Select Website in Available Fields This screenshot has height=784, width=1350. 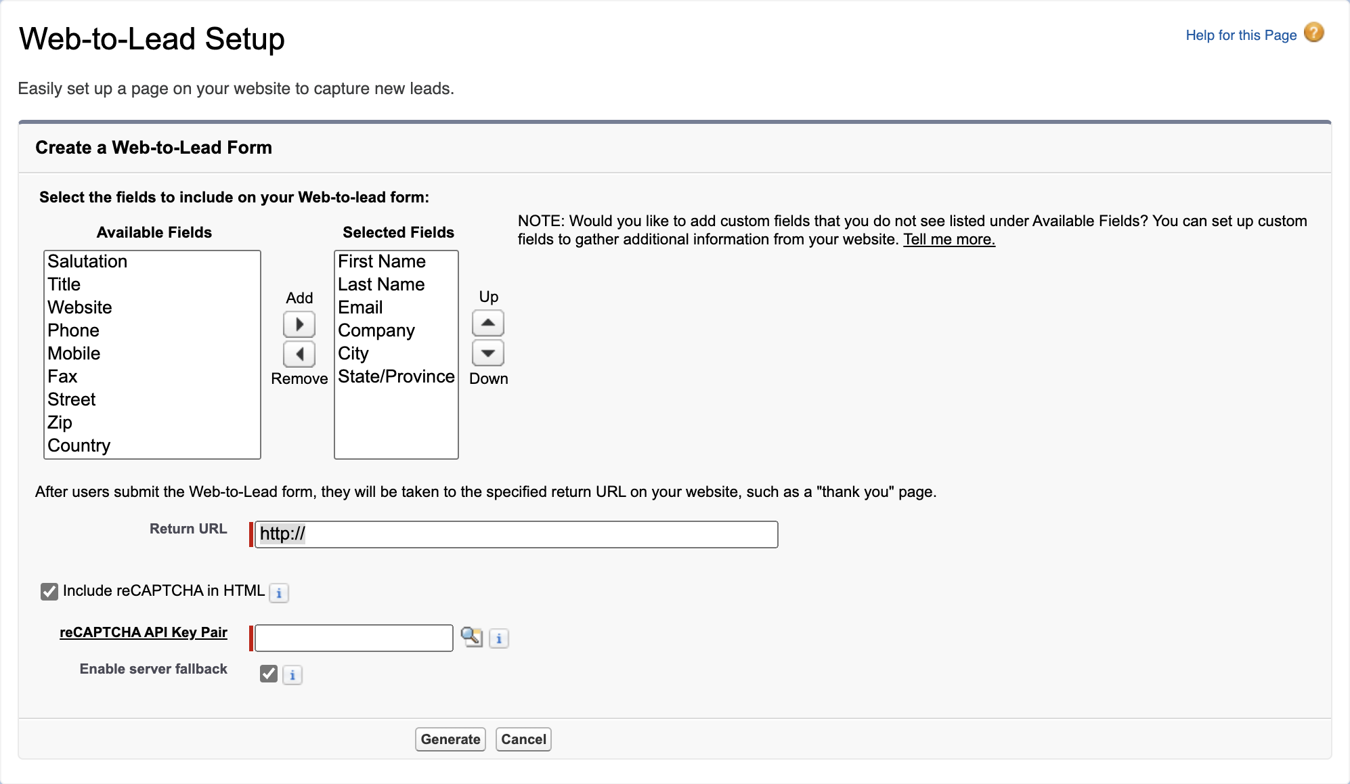coord(152,307)
